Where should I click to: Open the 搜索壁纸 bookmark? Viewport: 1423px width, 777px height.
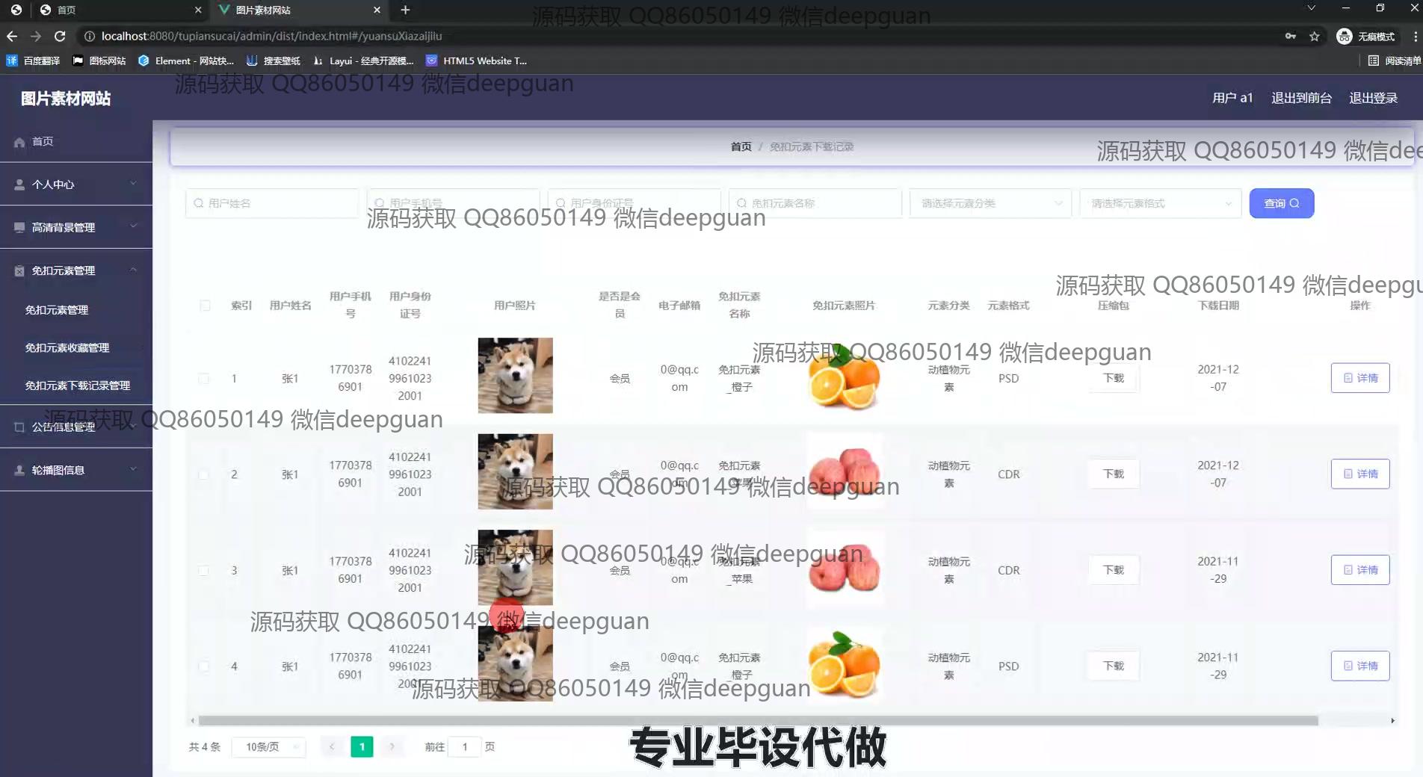[274, 61]
